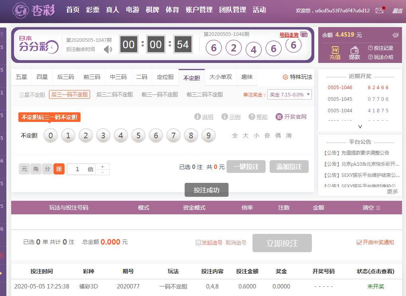The height and width of the screenshot is (296, 406).
Task: Select the 厘 unit mode
Action: point(59,169)
